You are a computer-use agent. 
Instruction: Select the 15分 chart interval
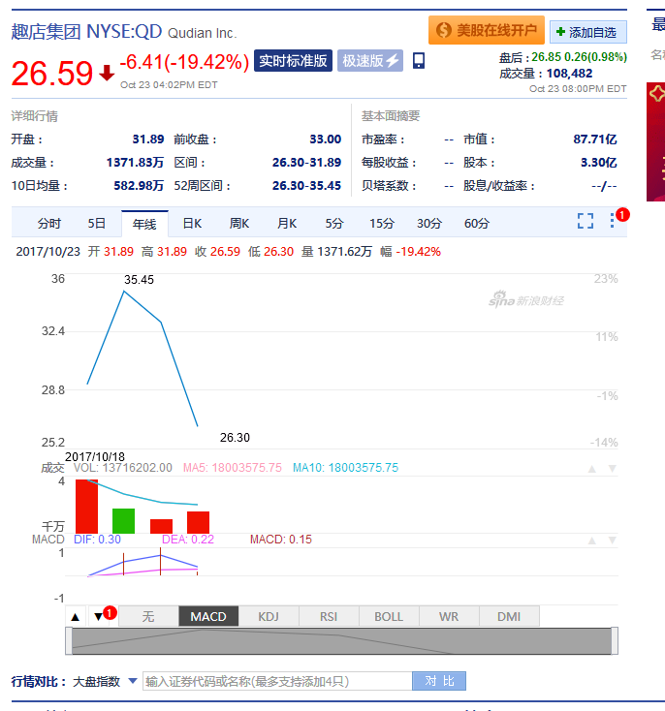point(382,223)
